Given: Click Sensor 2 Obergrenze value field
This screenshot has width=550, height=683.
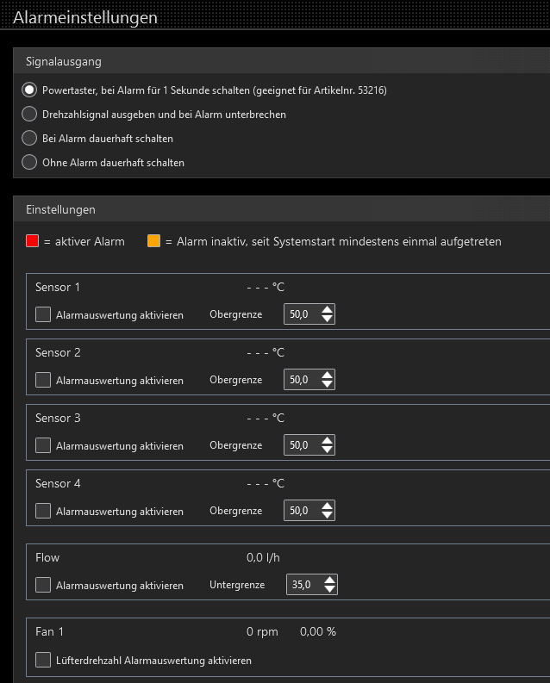Looking at the screenshot, I should (x=300, y=380).
